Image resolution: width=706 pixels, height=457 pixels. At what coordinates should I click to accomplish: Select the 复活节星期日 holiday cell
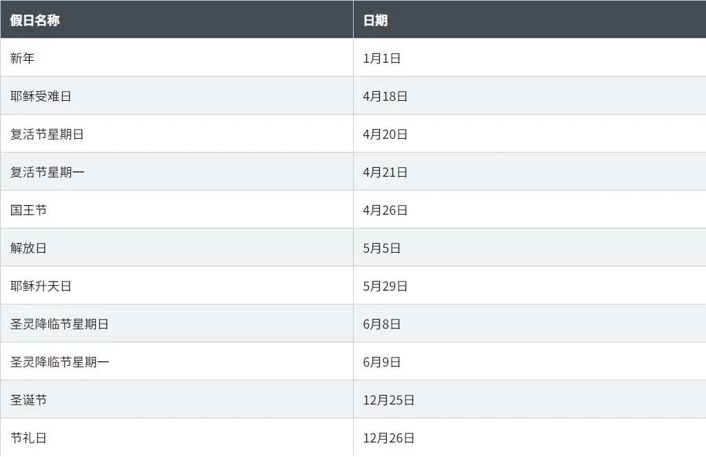(x=47, y=134)
